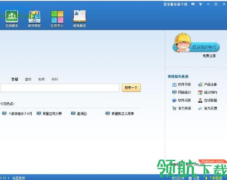This screenshot has width=227, height=180.
Task: Click 下载管理 download manager link
Action: [216, 178]
